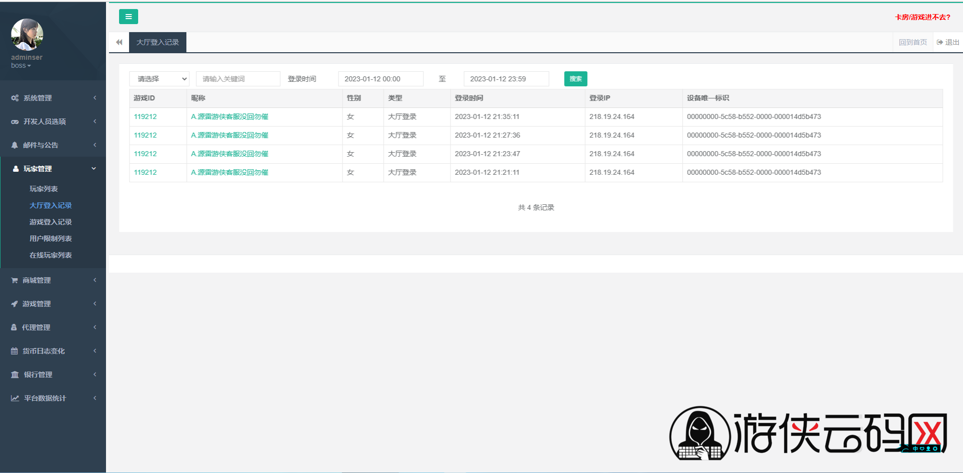Click the 退出 sign-out arrow icon
This screenshot has width=963, height=473.
coord(940,42)
